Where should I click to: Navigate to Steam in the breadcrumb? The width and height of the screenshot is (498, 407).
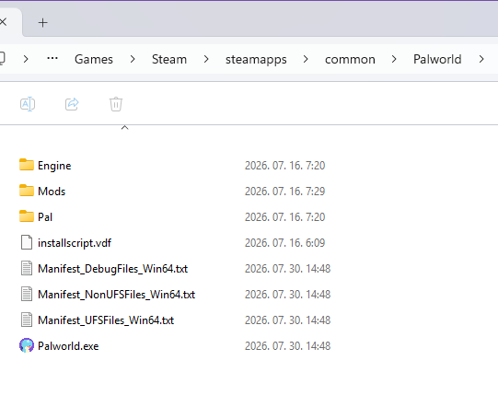tap(169, 60)
